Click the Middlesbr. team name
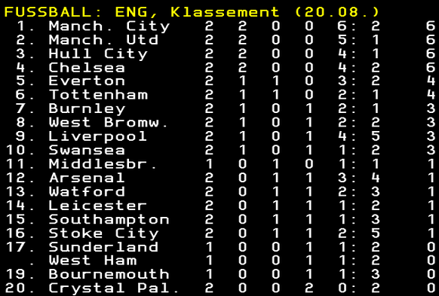Image resolution: width=439 pixels, height=296 pixels. [103, 163]
